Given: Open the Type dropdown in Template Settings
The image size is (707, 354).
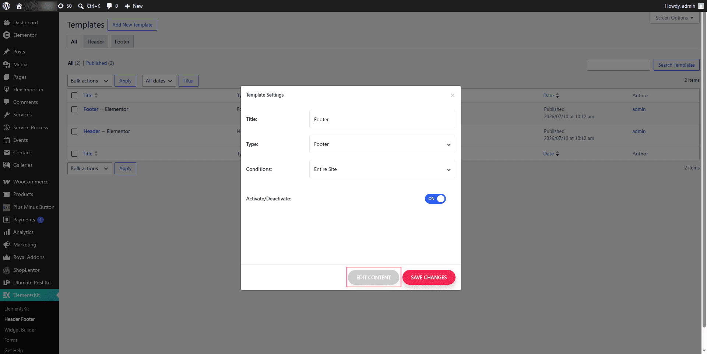Looking at the screenshot, I should click(x=382, y=144).
